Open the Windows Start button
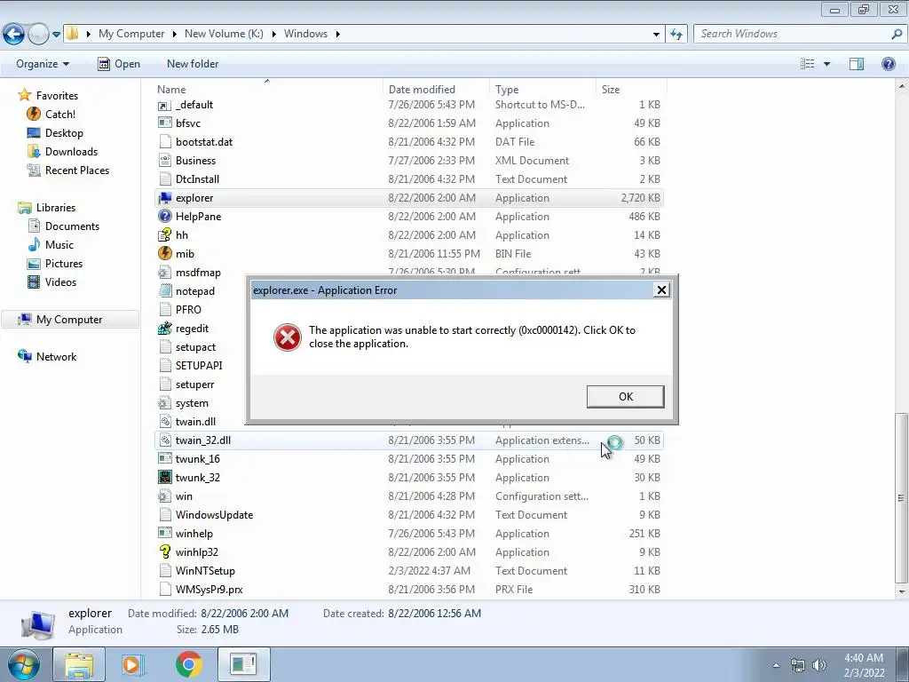909x682 pixels. pyautogui.click(x=24, y=664)
